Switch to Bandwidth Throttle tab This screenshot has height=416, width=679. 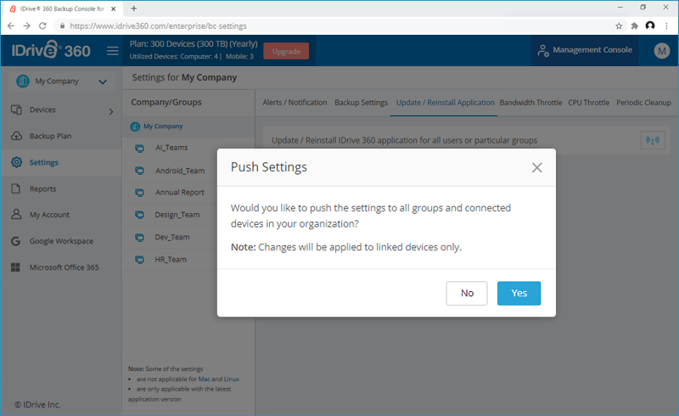530,103
